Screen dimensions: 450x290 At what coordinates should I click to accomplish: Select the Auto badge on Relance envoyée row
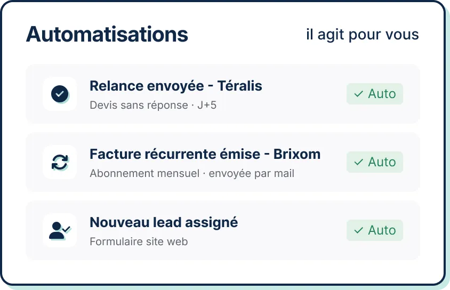(x=375, y=94)
